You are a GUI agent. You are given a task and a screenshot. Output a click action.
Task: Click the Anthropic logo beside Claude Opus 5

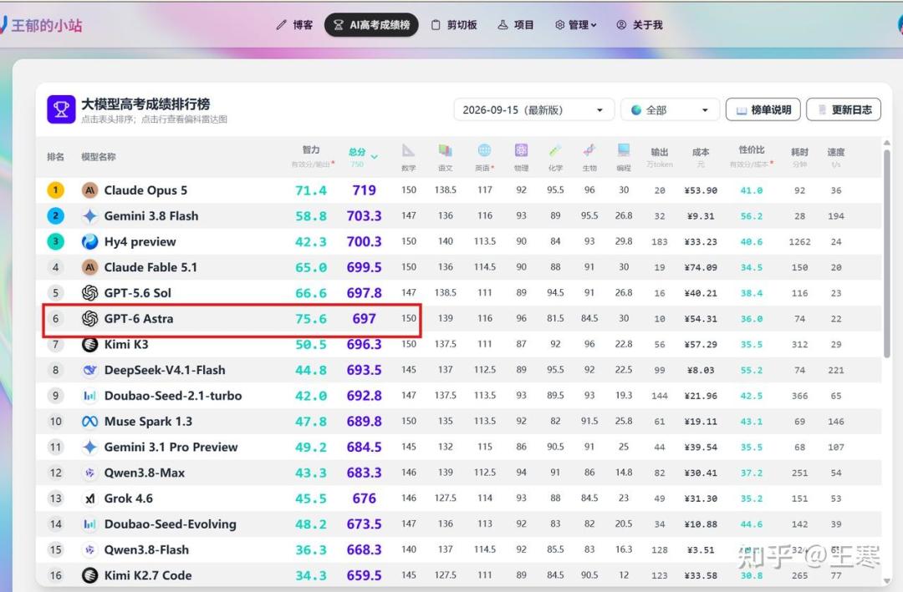[x=89, y=190]
